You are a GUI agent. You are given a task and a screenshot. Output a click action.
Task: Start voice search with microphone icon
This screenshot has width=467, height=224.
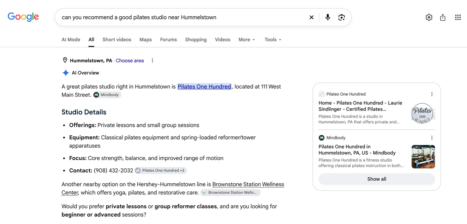tap(328, 17)
